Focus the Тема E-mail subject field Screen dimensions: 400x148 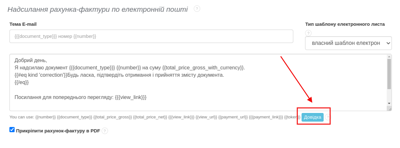click(x=151, y=36)
